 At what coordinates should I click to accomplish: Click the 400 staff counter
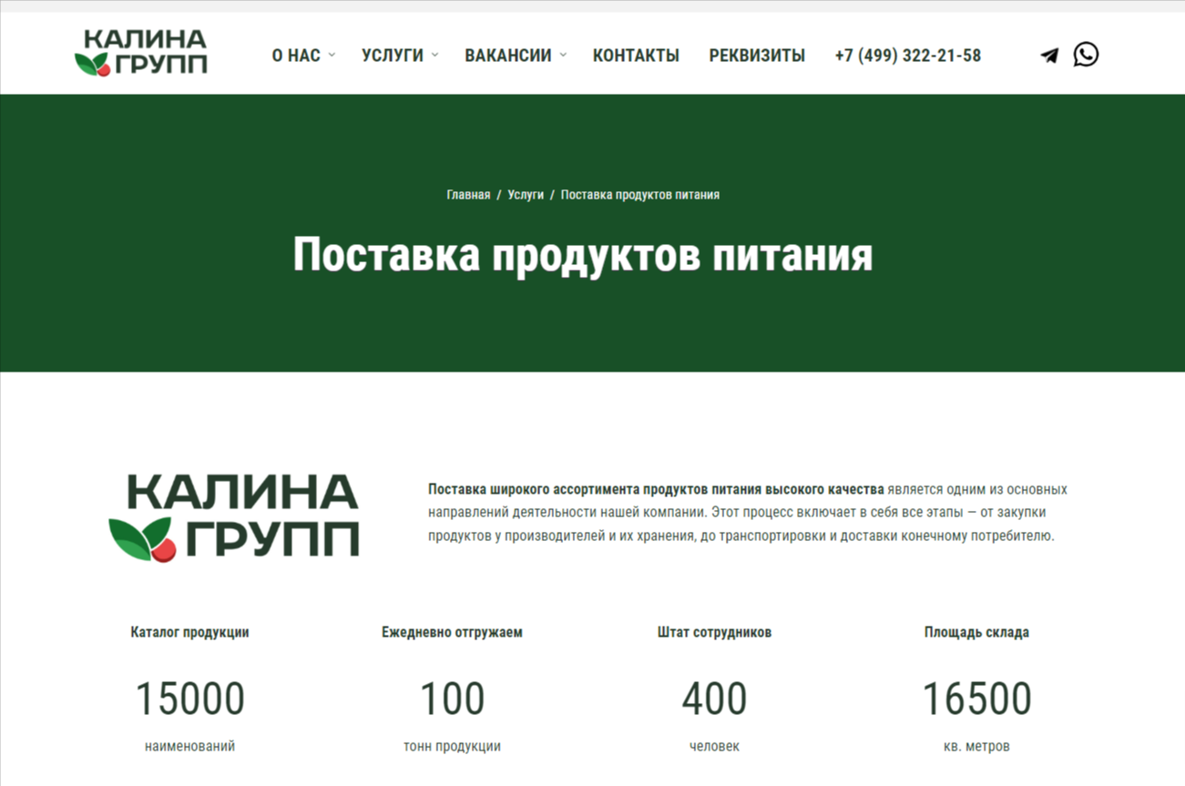714,699
